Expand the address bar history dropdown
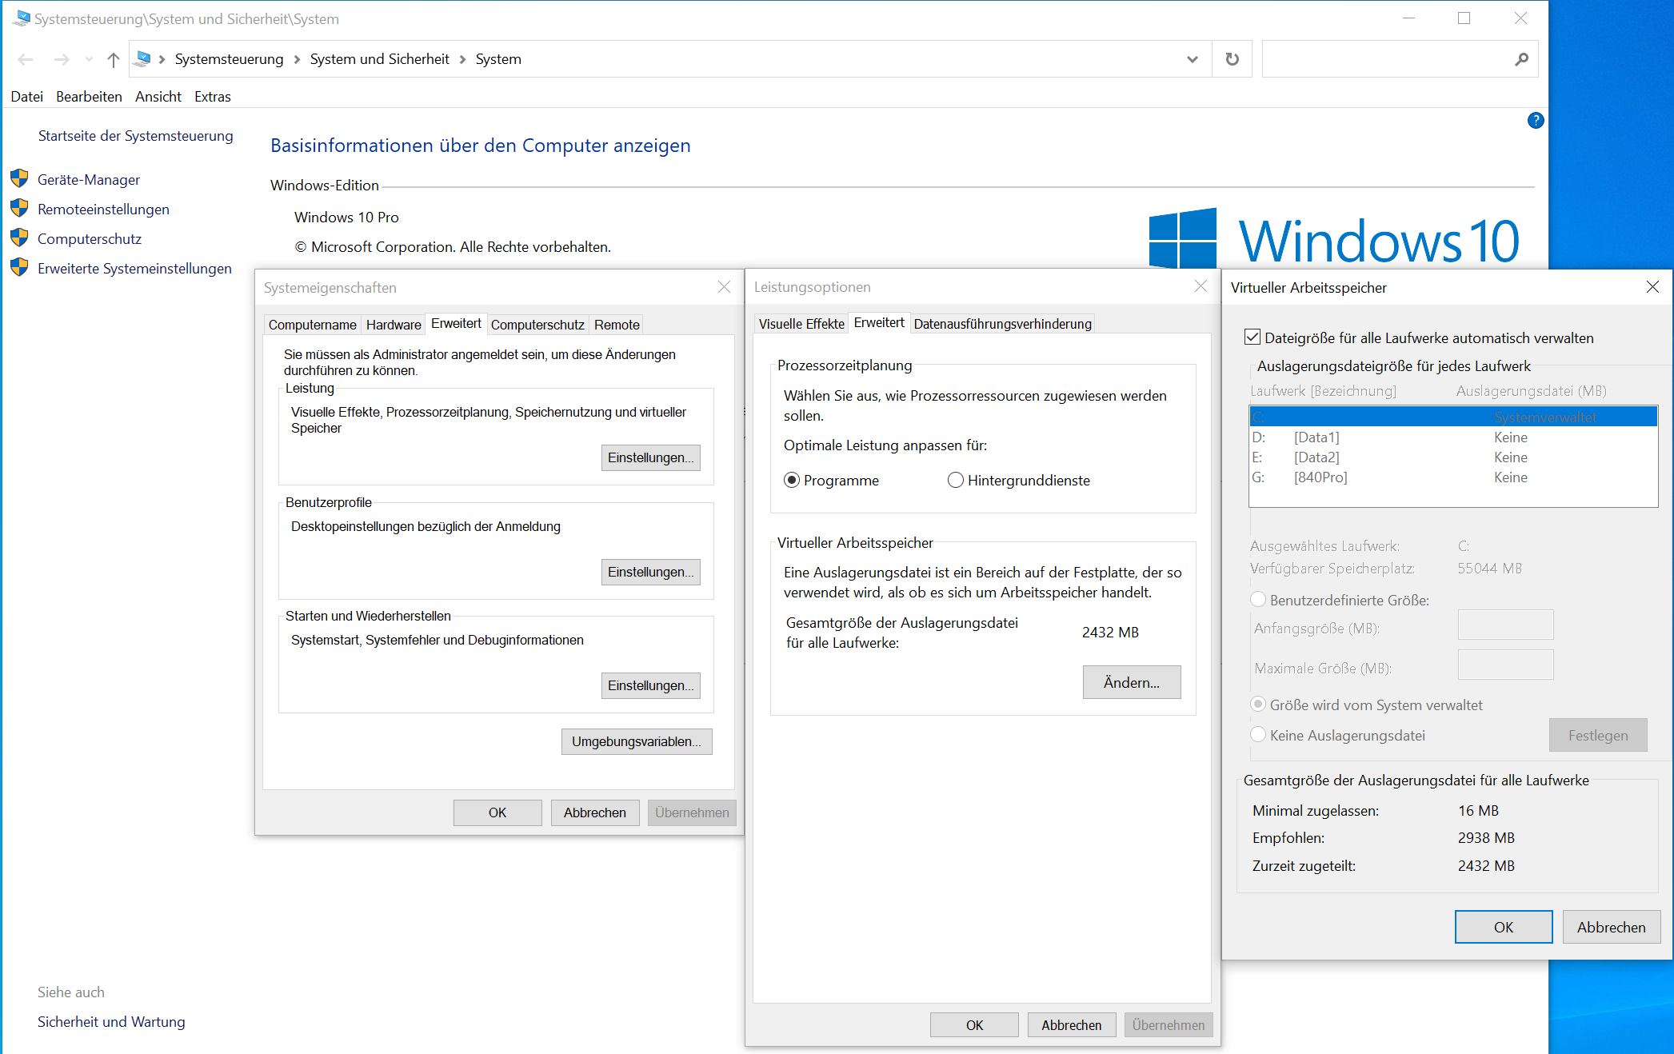Screen dimensions: 1674x1054 (x=1192, y=59)
